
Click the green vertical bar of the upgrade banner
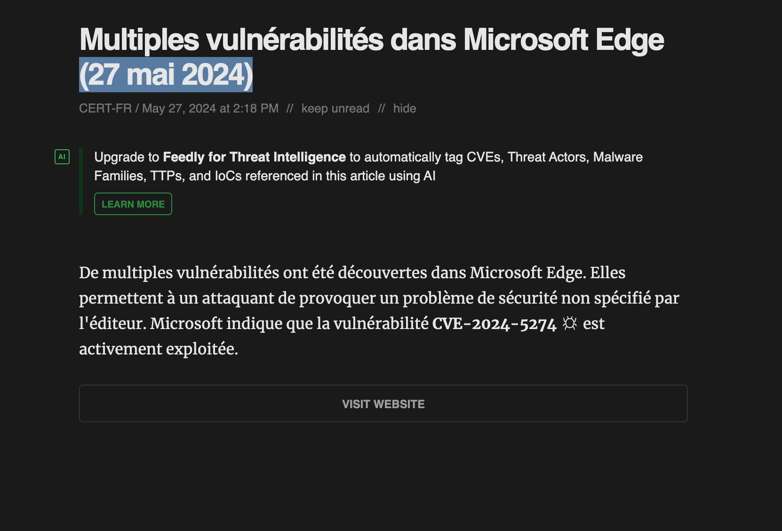click(x=81, y=181)
